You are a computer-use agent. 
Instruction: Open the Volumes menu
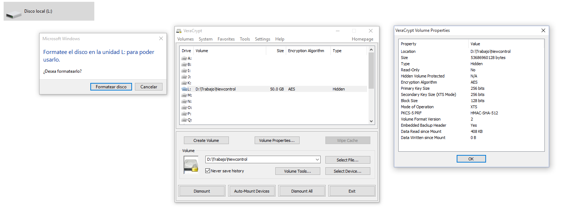pyautogui.click(x=185, y=39)
